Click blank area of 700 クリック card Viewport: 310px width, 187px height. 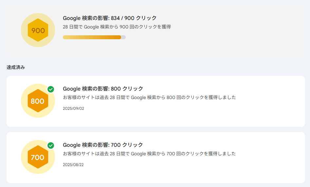click(268, 167)
